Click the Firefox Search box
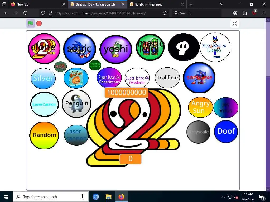The image size is (270, 202). click(197, 13)
